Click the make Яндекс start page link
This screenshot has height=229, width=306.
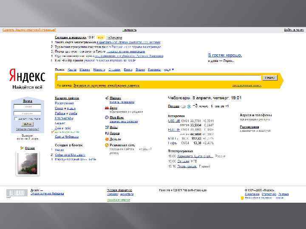pos(29,30)
